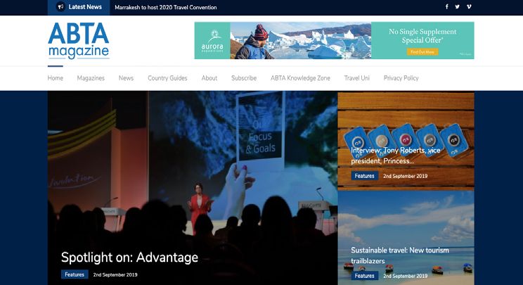Click the date under Tony Roberts interview

point(406,176)
